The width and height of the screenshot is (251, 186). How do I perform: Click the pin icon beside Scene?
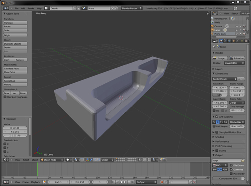pos(214,47)
